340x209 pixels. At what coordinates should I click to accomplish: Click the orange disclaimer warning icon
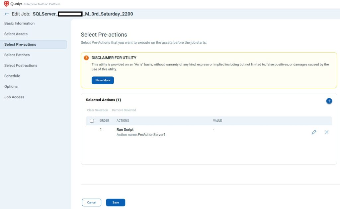point(86,58)
